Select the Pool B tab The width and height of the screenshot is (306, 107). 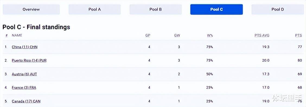(x=155, y=9)
